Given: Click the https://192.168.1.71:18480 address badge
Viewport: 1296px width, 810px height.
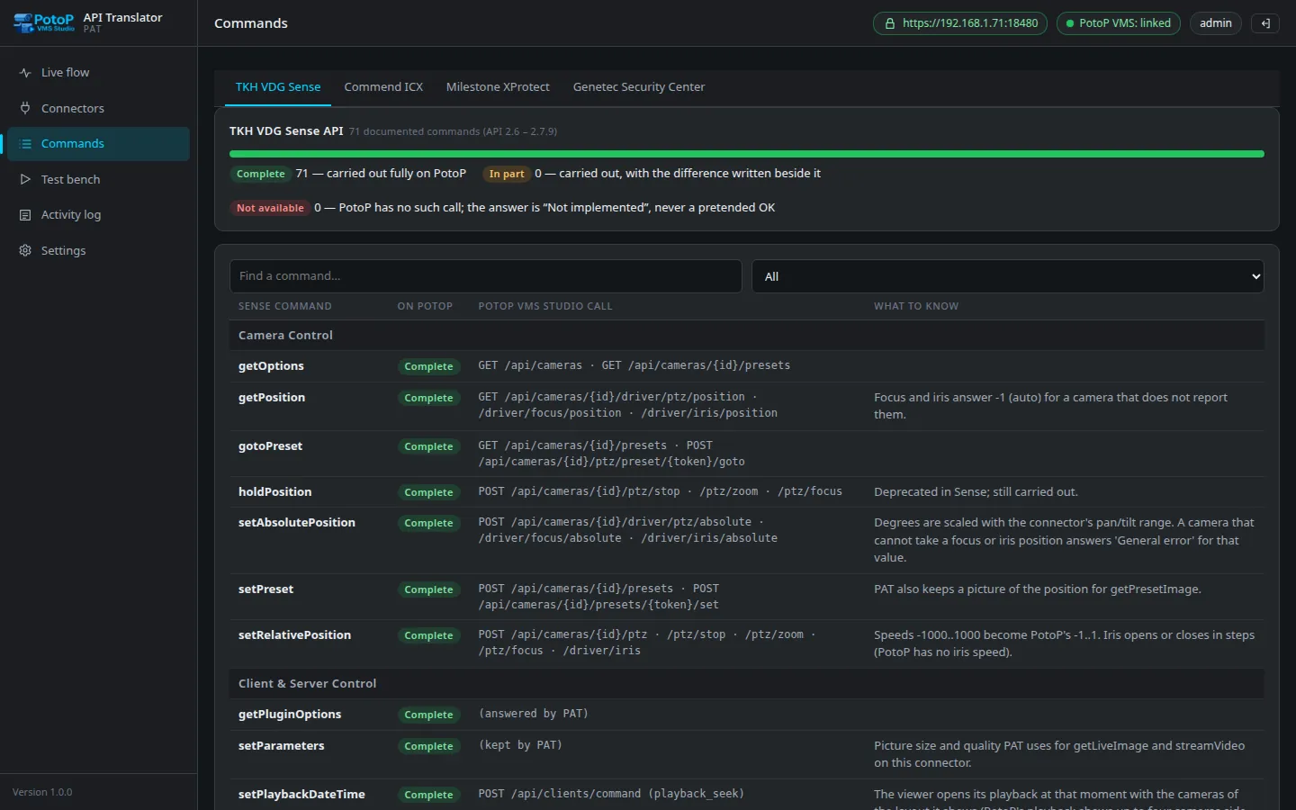Looking at the screenshot, I should click(960, 23).
